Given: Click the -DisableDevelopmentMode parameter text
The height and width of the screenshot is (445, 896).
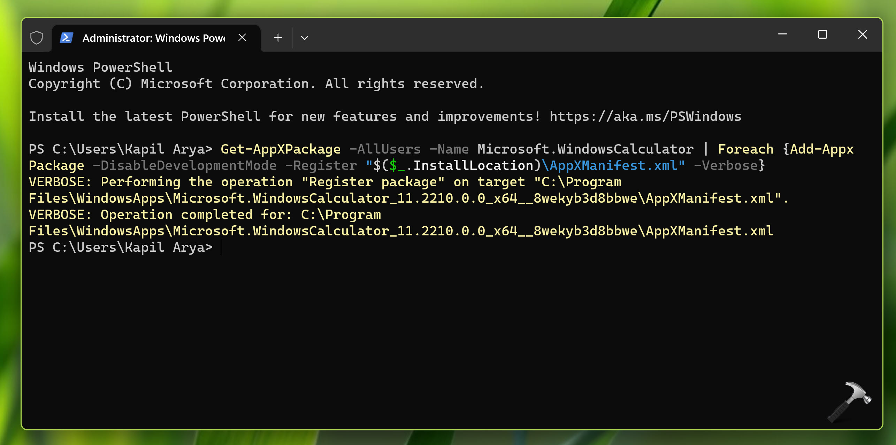Looking at the screenshot, I should [184, 165].
